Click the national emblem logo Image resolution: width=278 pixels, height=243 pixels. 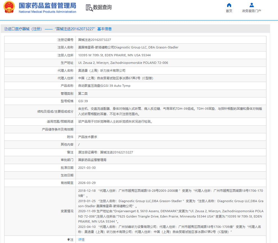[9, 7]
